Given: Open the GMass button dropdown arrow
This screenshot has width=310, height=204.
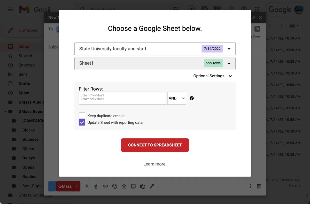Looking at the screenshot, I should 77,186.
